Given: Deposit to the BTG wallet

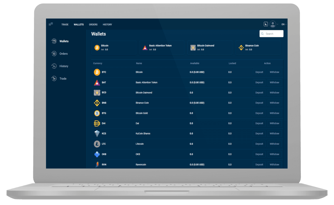Looking at the screenshot, I should tap(259, 113).
